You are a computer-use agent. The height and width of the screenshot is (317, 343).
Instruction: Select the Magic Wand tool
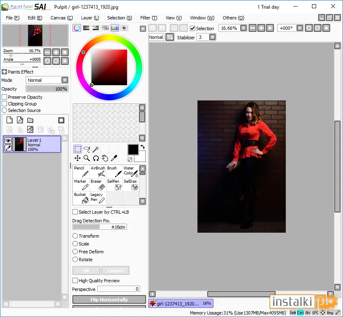point(96,149)
